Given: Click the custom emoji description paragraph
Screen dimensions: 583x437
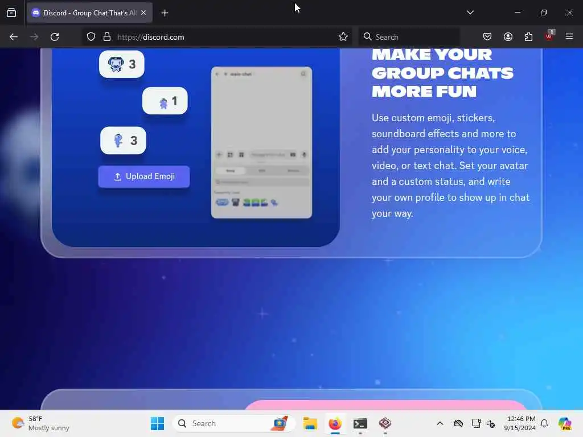Looking at the screenshot, I should click(x=451, y=166).
